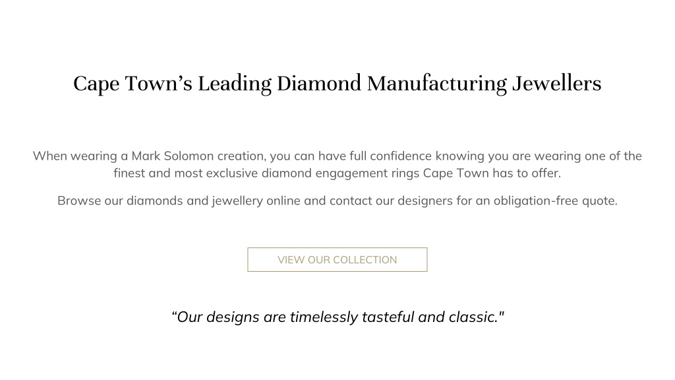Open the View Our Collection button
Screen dimensions: 675x380
pos(337,259)
